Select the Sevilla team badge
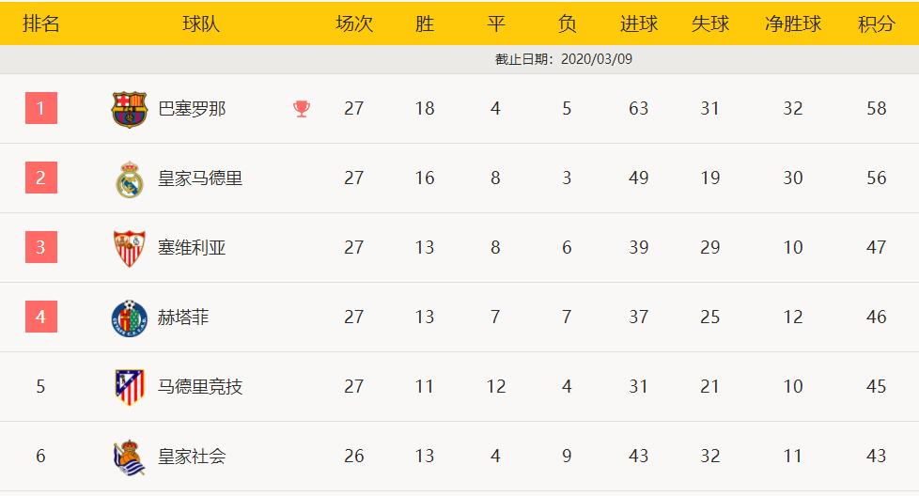This screenshot has width=919, height=496. (x=129, y=248)
